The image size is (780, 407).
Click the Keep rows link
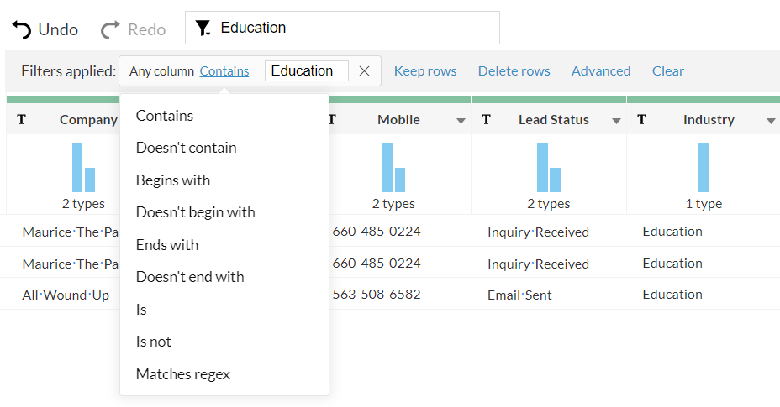tap(425, 71)
